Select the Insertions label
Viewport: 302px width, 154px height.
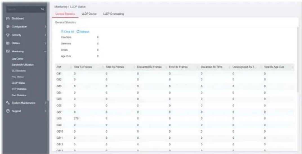click(x=66, y=38)
